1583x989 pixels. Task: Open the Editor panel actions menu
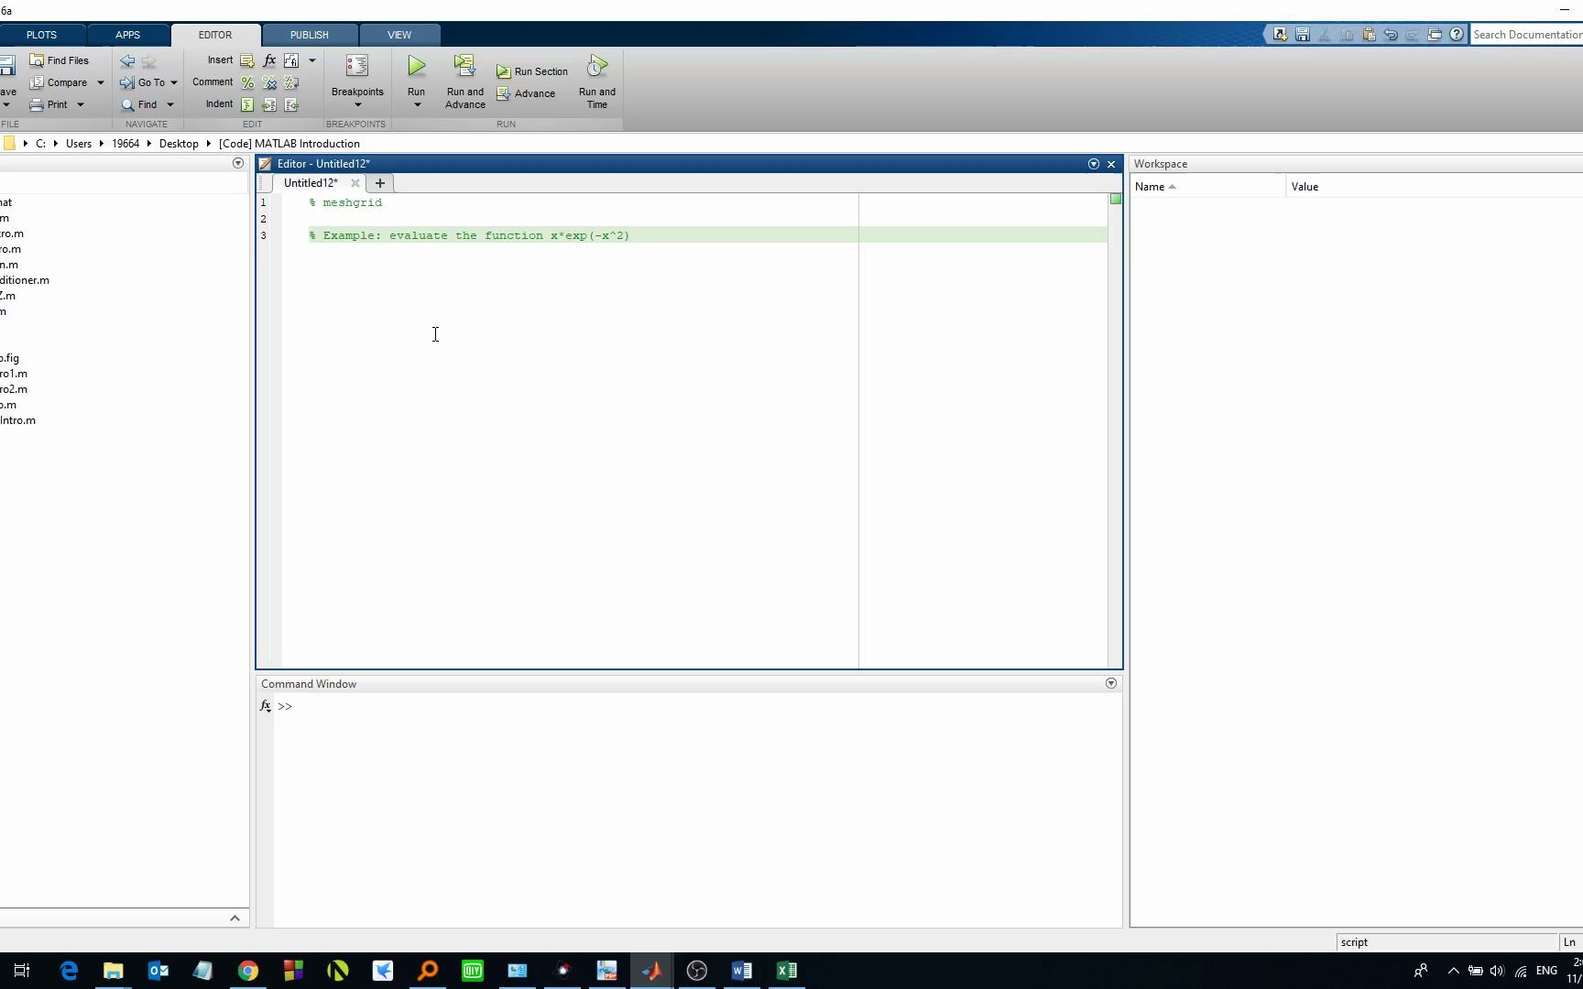click(1094, 164)
